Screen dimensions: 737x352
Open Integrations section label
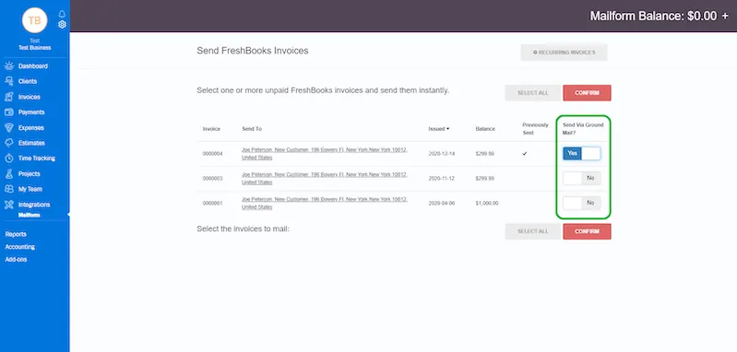pyautogui.click(x=34, y=205)
